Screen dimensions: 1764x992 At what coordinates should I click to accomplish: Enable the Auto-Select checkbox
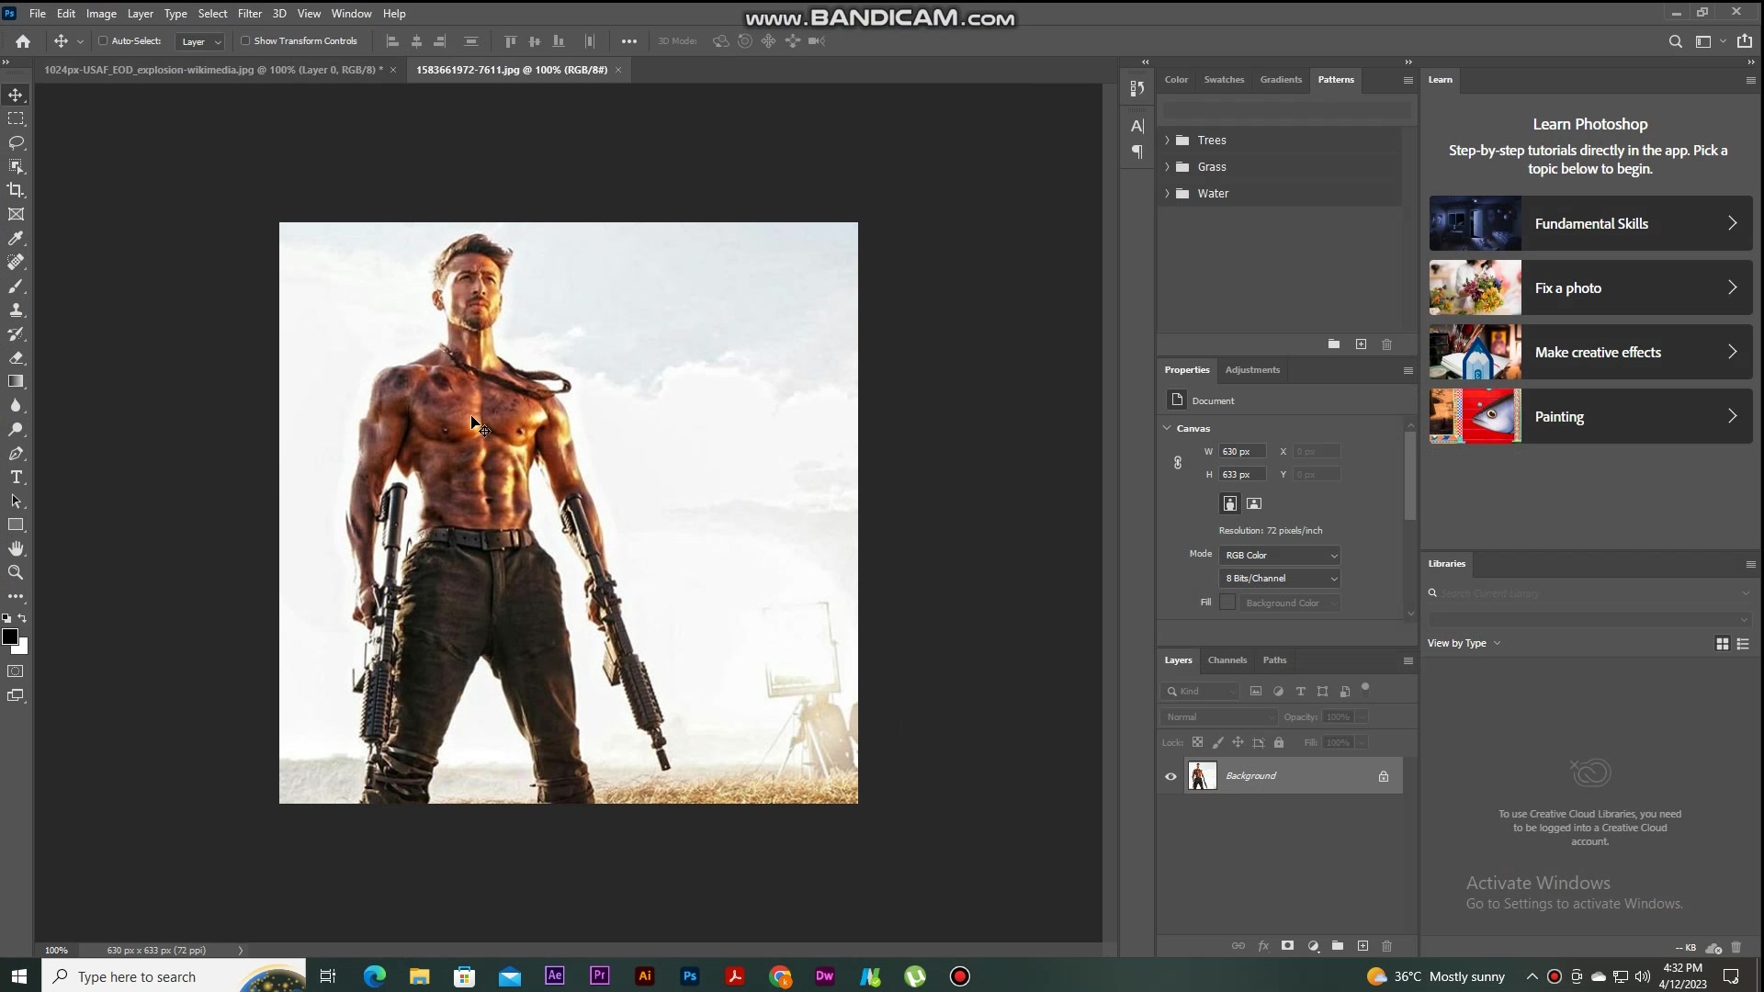pos(103,40)
